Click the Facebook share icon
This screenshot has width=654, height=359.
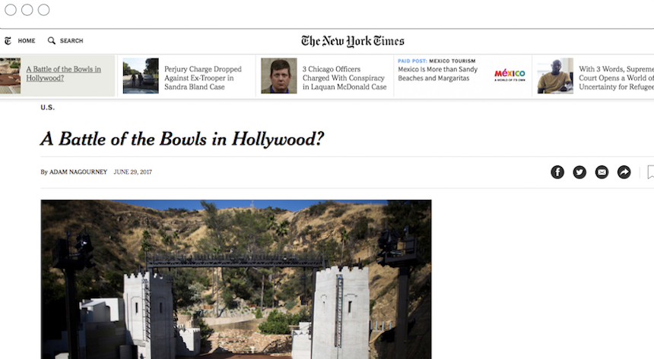pos(557,172)
